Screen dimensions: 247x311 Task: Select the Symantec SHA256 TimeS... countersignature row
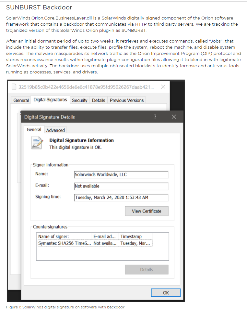tap(95, 243)
